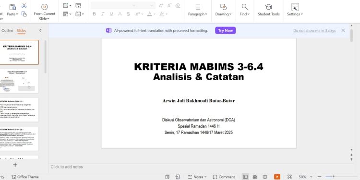Open the Section dropdown arrow
Image resolution: width=360 pixels, height=180 pixels.
pos(83,14)
